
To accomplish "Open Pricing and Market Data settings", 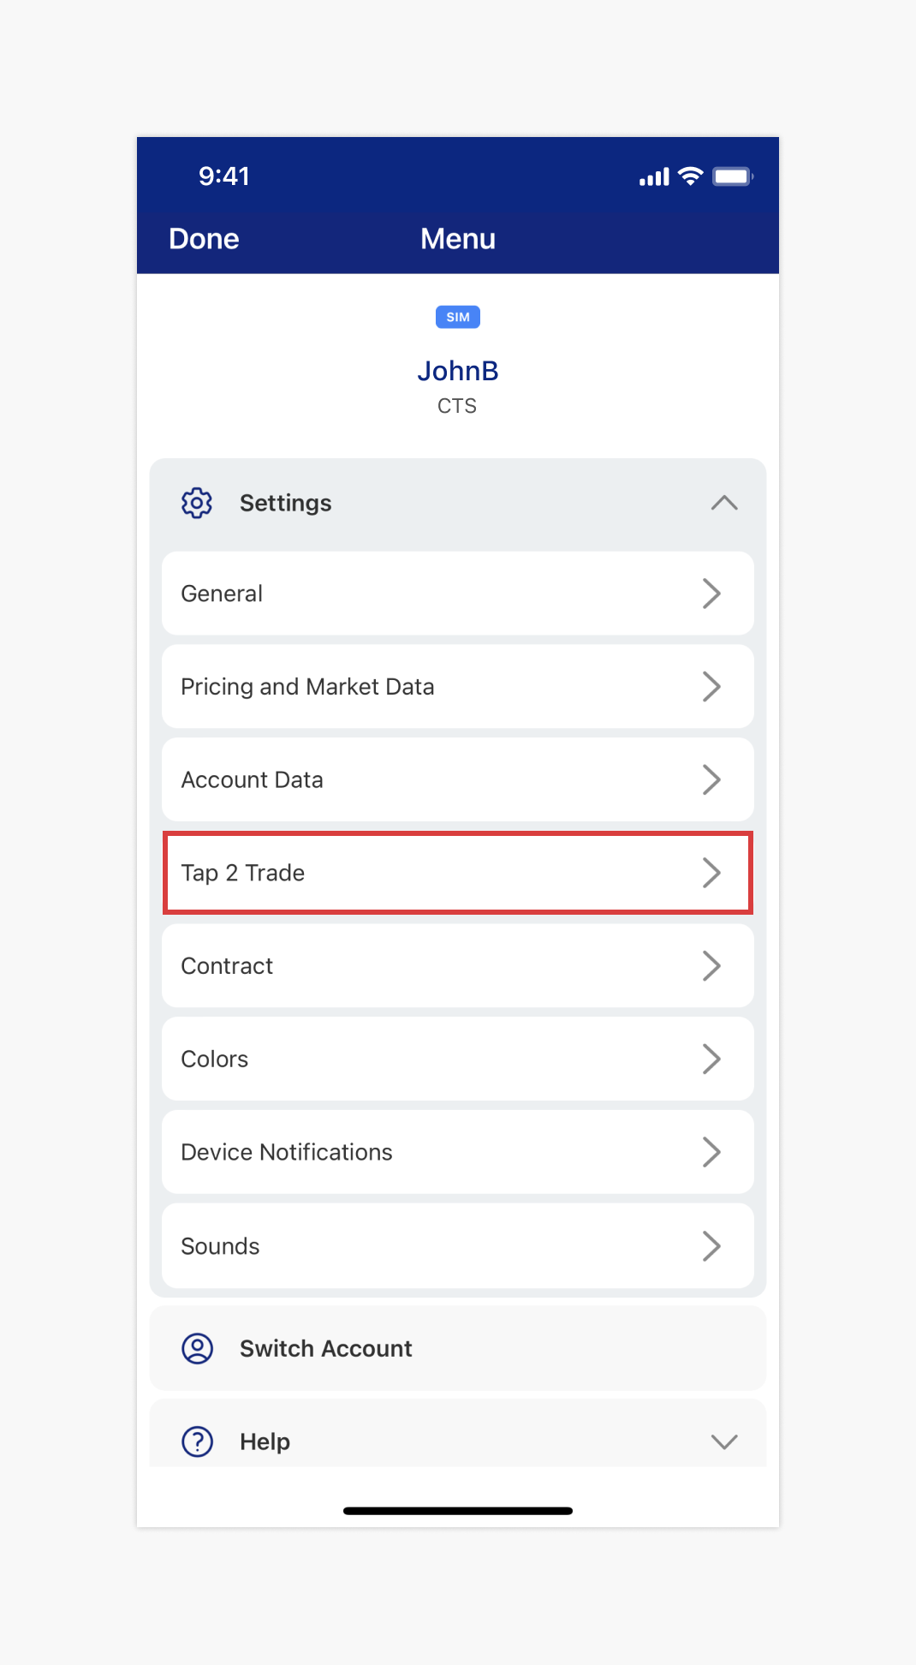I will (x=457, y=687).
